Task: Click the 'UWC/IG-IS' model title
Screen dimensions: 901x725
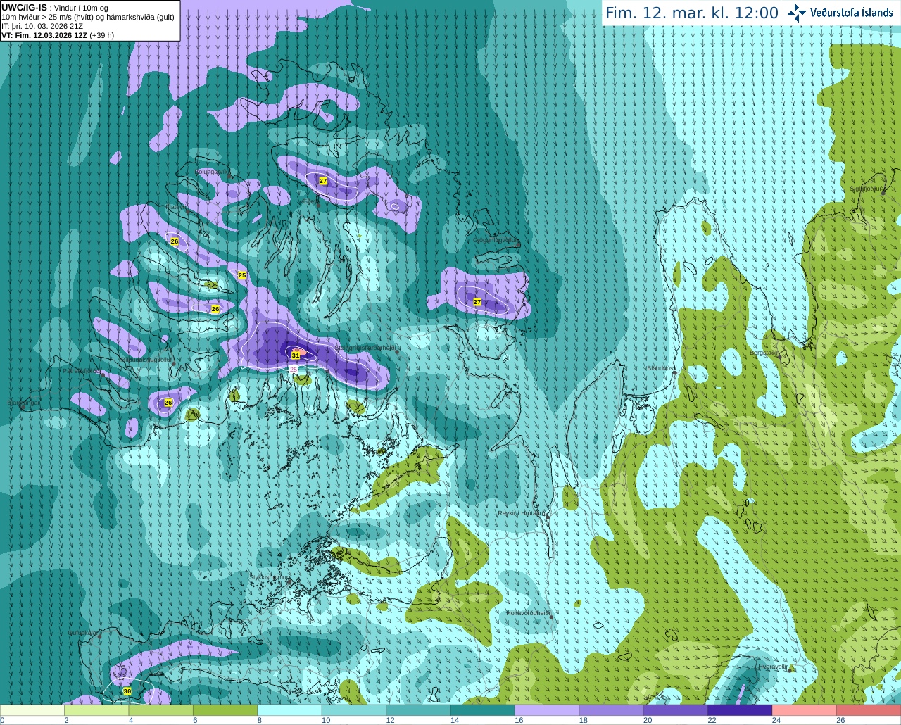Action: pyautogui.click(x=24, y=7)
